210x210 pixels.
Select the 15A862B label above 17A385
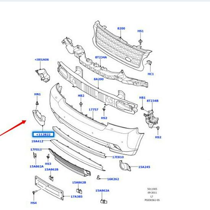79,183
